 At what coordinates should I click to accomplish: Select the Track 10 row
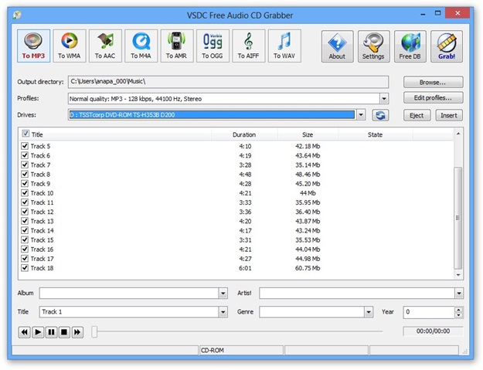[x=236, y=193]
